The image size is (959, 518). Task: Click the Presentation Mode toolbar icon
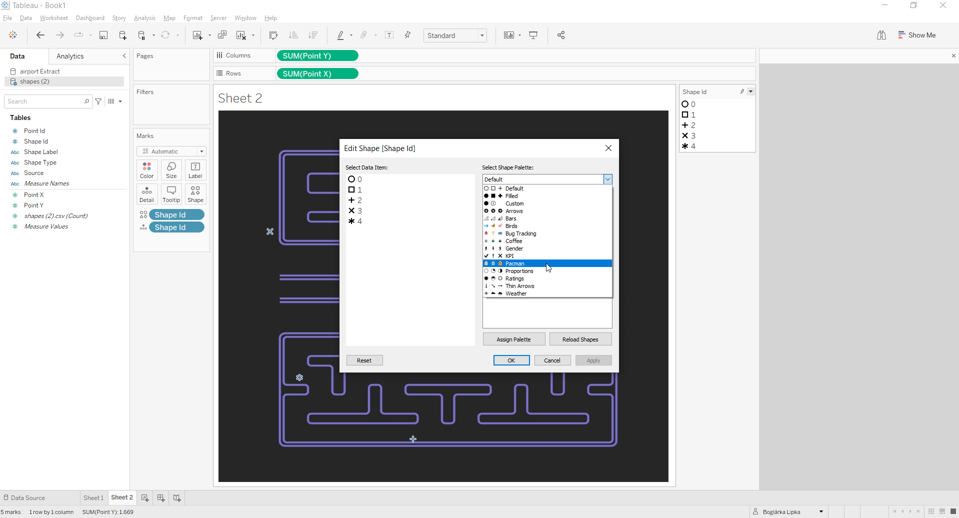[533, 35]
